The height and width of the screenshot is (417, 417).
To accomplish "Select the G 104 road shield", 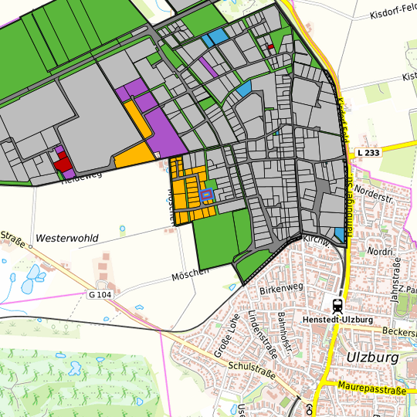I will 100,295.
